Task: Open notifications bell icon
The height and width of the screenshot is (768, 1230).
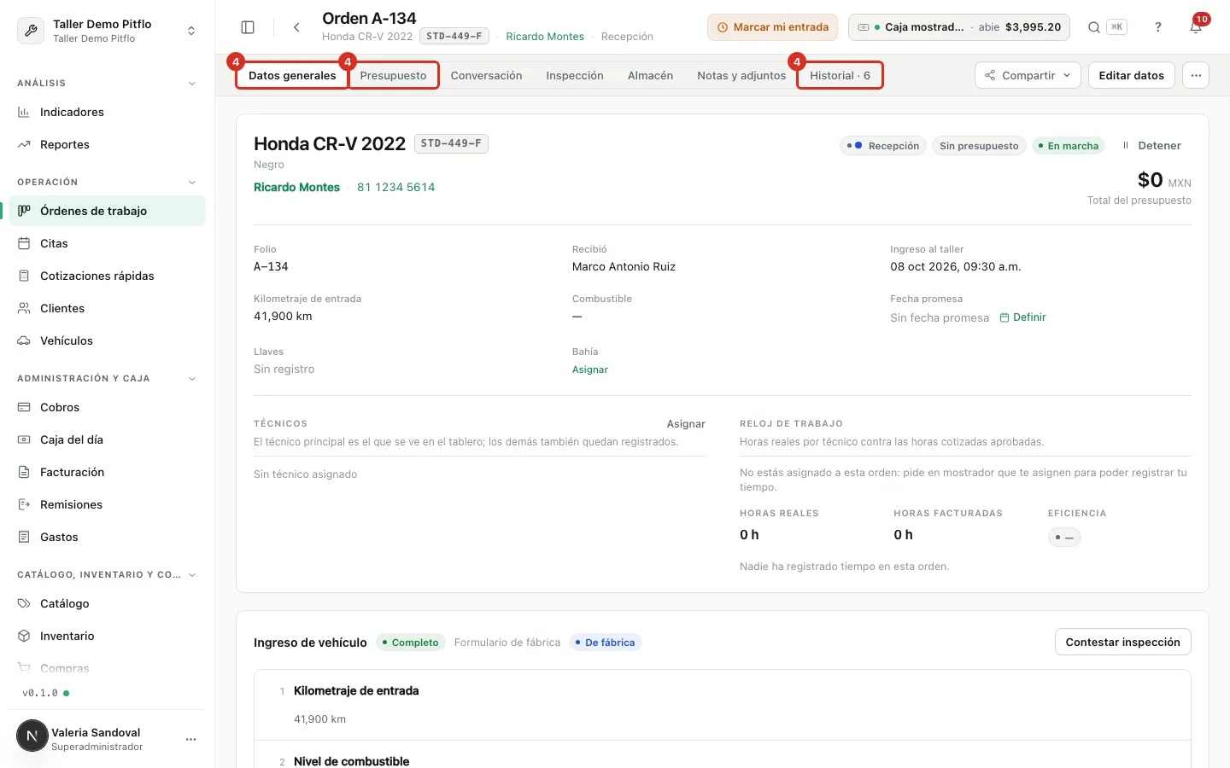Action: click(1196, 27)
